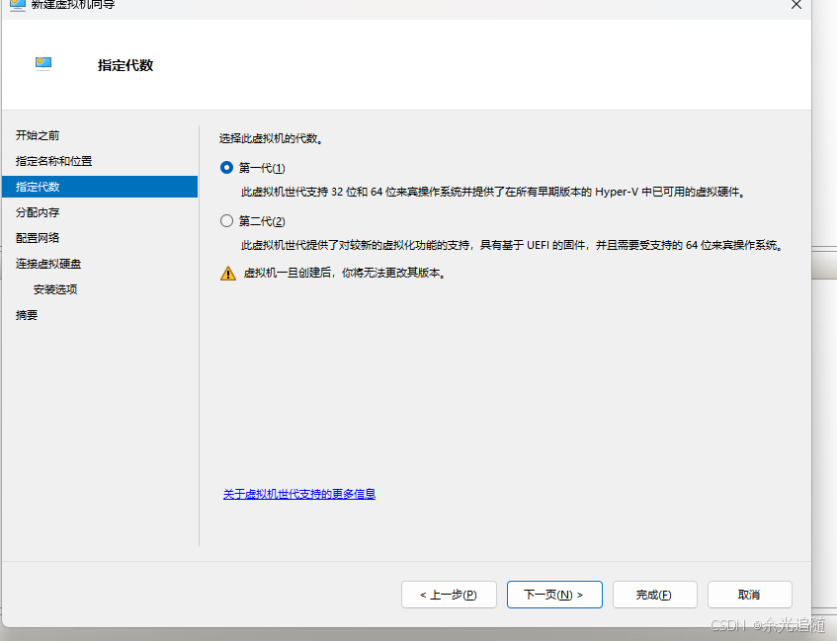Select the highlighted 指定代数 step
Image resolution: width=837 pixels, height=641 pixels.
(x=46, y=187)
